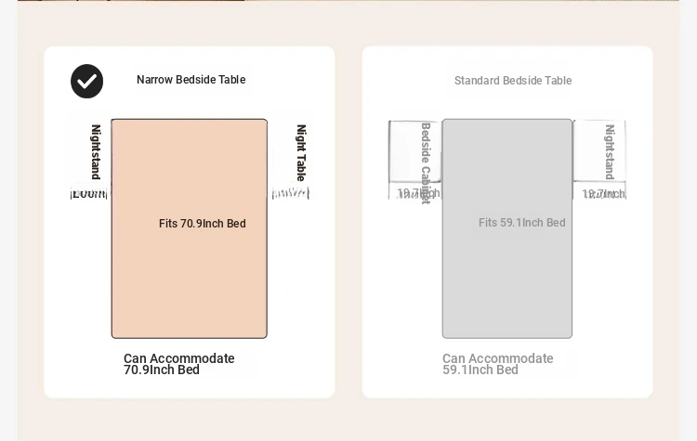Screen dimensions: 697x441
Task: Click the Bedside Cabinet box in the standard card
Action: (x=414, y=151)
